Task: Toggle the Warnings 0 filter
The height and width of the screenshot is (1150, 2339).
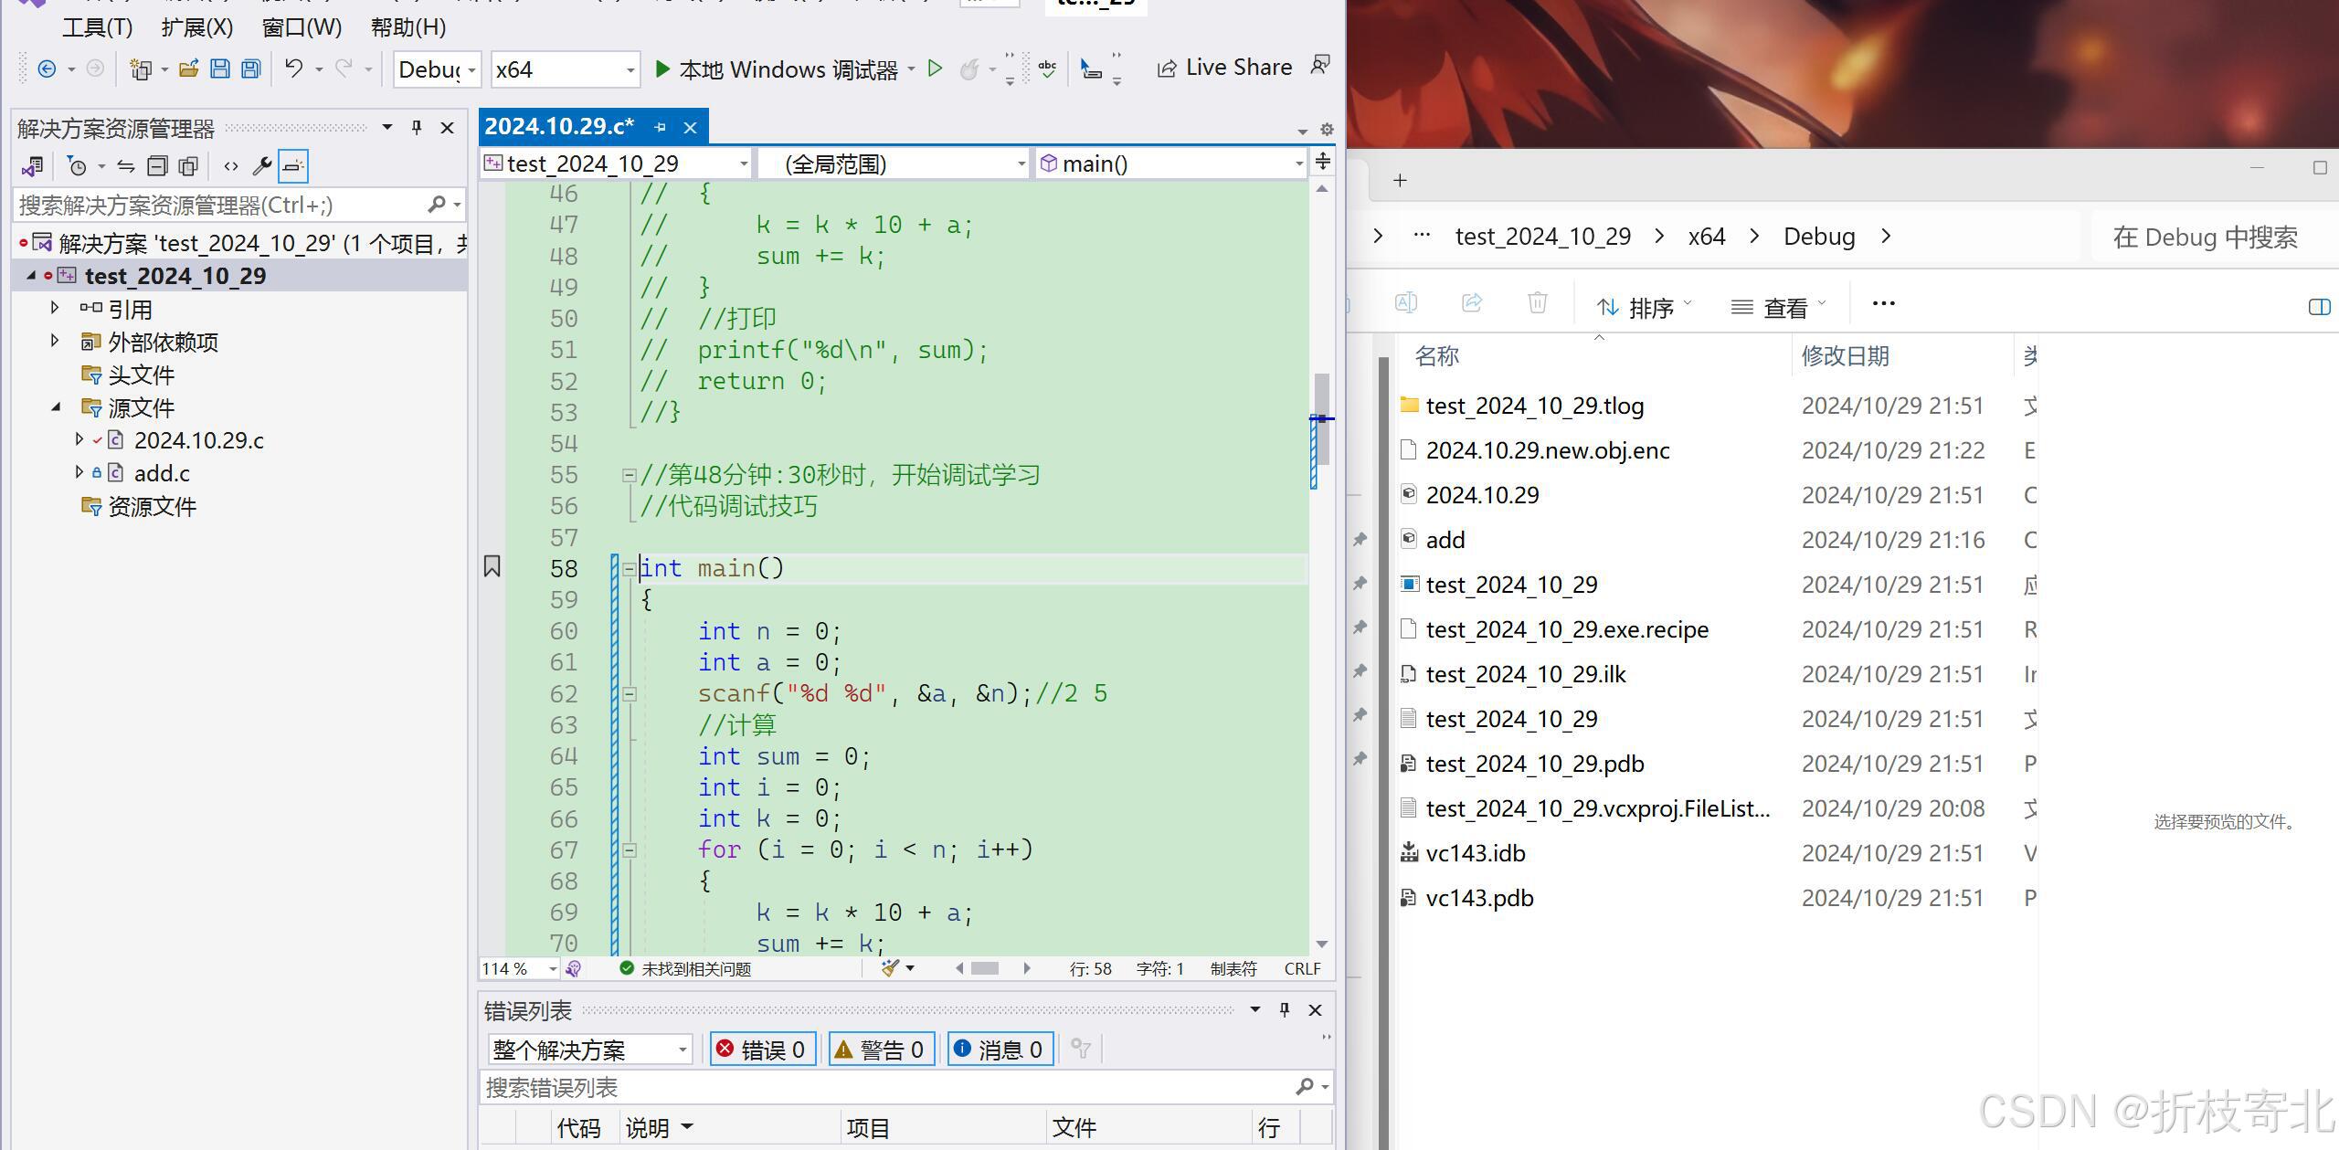Action: point(881,1050)
